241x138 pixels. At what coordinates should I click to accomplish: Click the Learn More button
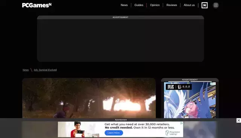point(114,133)
